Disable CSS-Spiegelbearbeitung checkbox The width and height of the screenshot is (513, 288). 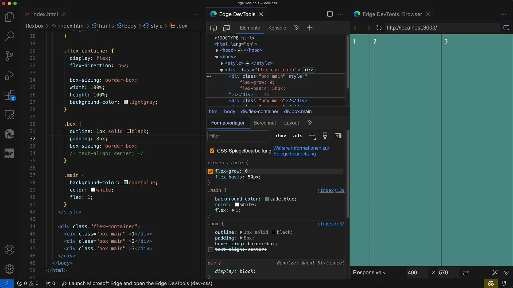pos(212,151)
